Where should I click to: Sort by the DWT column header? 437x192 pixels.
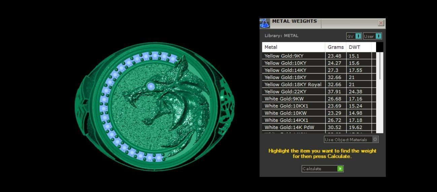359,47
